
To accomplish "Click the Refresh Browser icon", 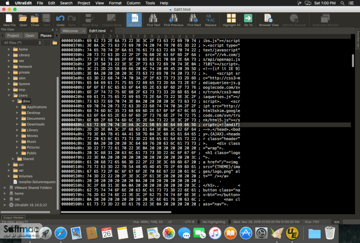I will (x=294, y=20).
